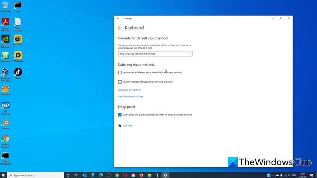The width and height of the screenshot is (317, 178).
Task: Open Firefox from the taskbar
Action: coord(141,175)
